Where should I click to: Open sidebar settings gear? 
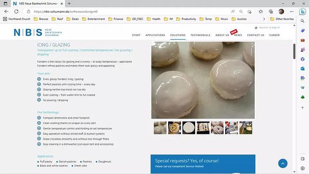coord(302,168)
